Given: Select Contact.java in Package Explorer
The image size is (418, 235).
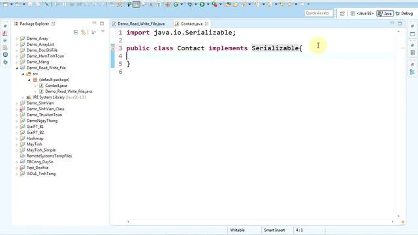Looking at the screenshot, I should click(x=56, y=86).
